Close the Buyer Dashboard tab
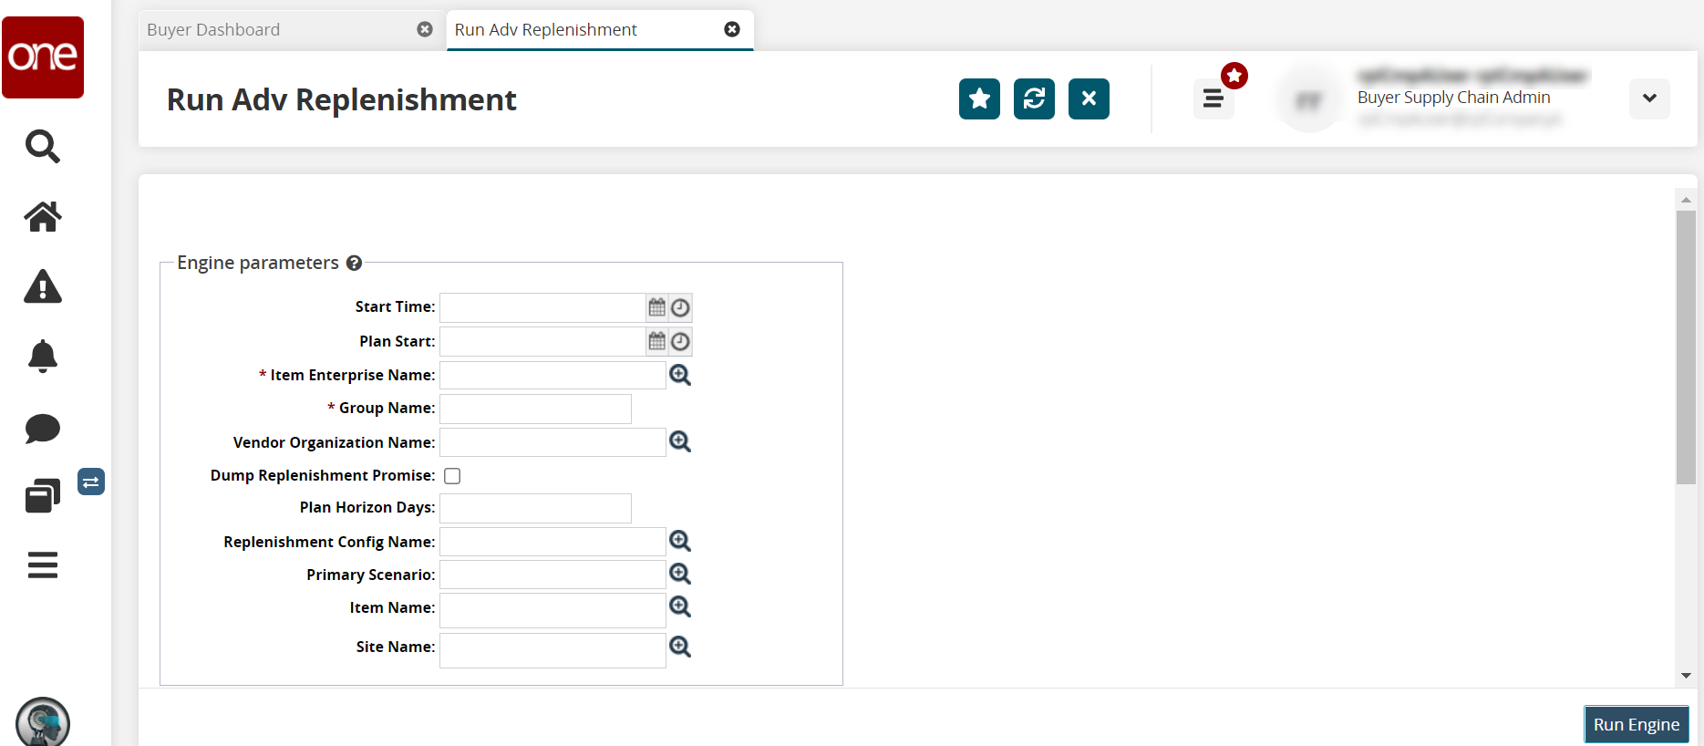Viewport: 1704px width, 746px height. click(425, 29)
